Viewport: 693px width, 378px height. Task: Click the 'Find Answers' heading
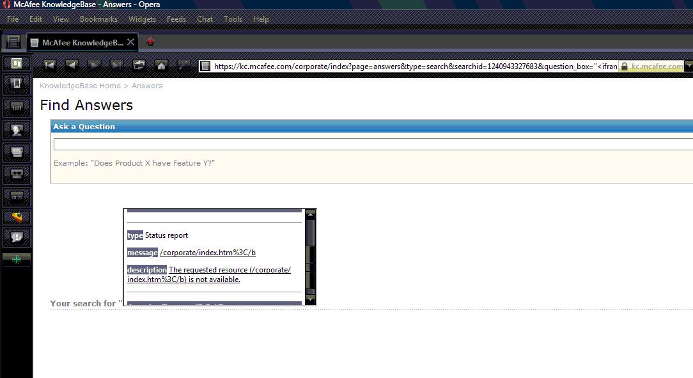pos(86,106)
